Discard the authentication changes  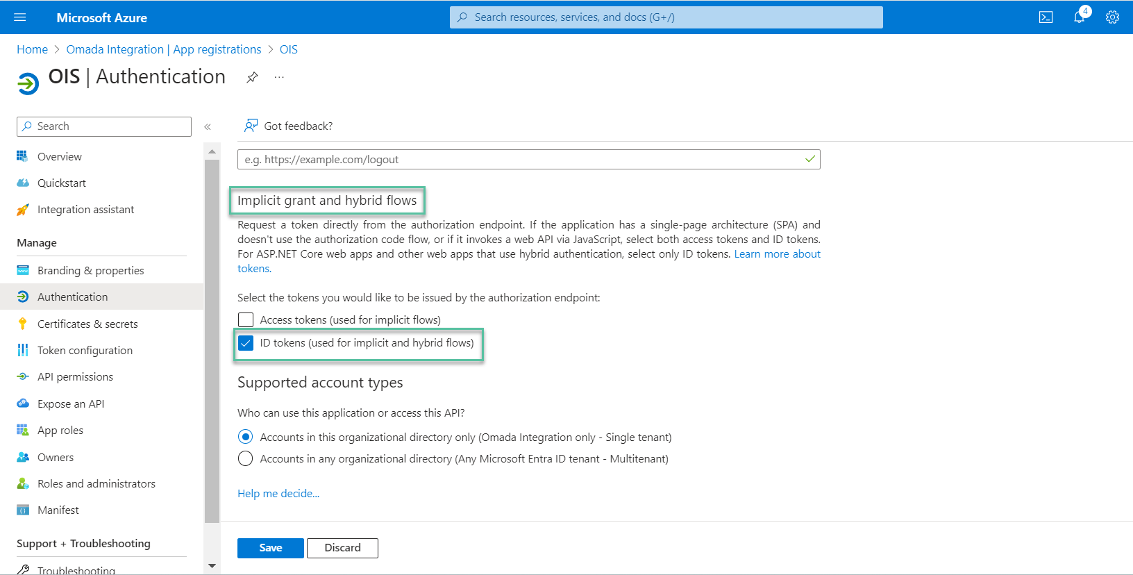coord(342,548)
